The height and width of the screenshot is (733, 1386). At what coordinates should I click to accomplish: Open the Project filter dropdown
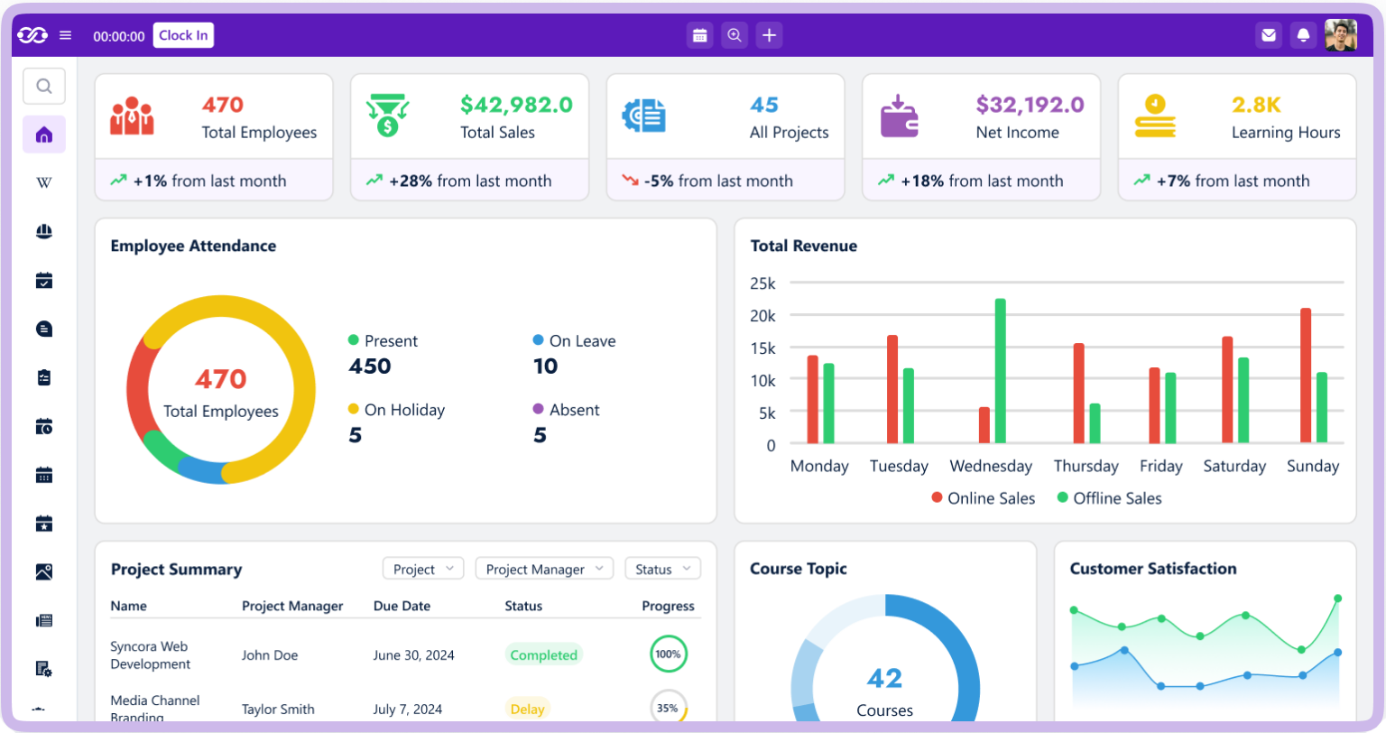pos(422,568)
